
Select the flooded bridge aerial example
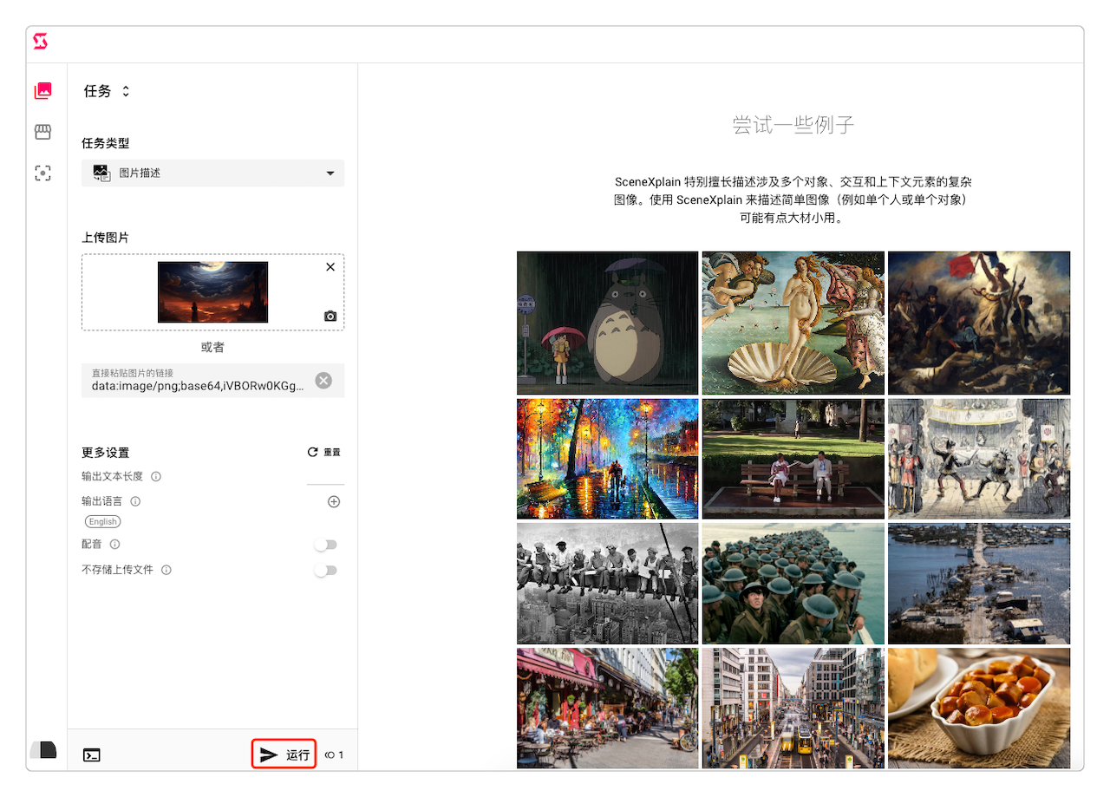coord(979,584)
